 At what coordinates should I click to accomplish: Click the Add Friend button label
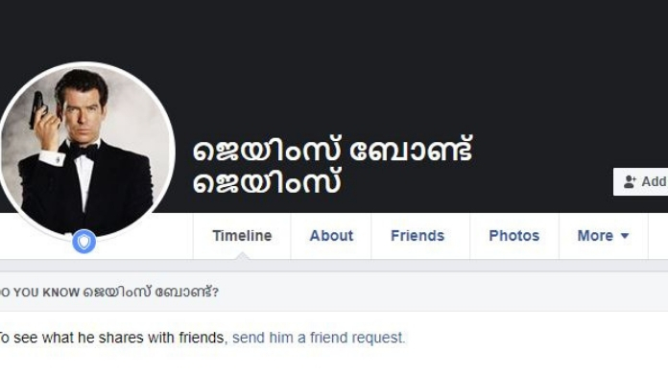click(655, 182)
